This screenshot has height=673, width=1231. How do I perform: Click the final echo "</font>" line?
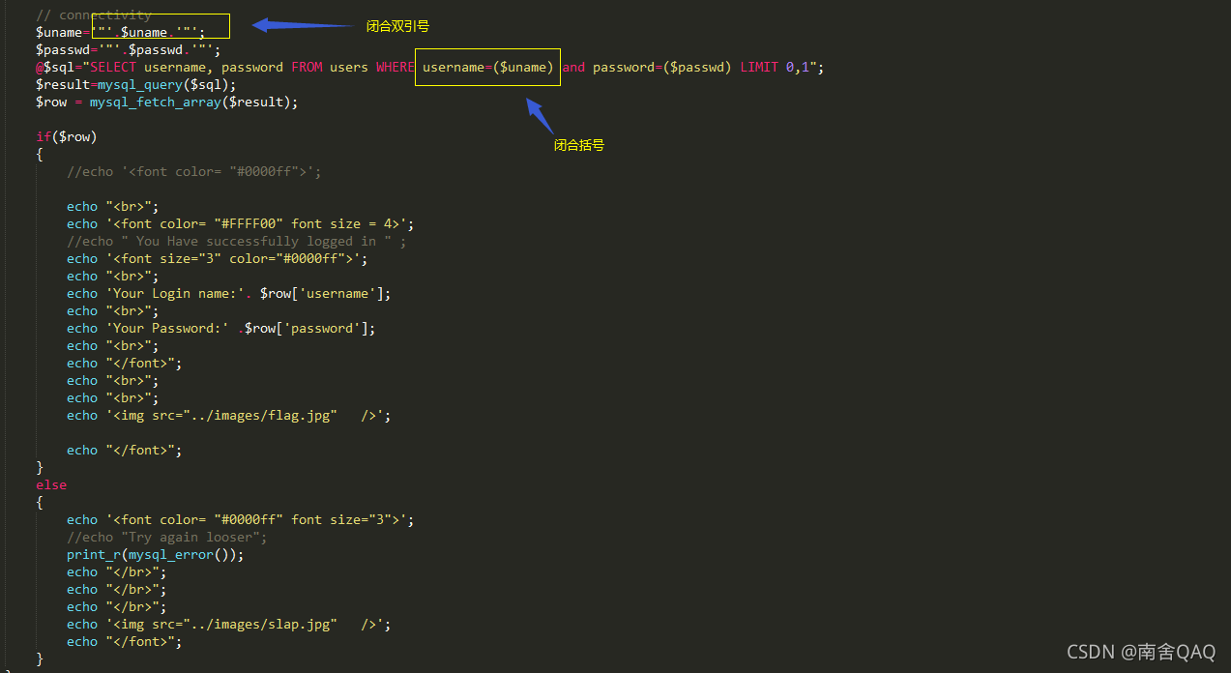click(x=125, y=641)
